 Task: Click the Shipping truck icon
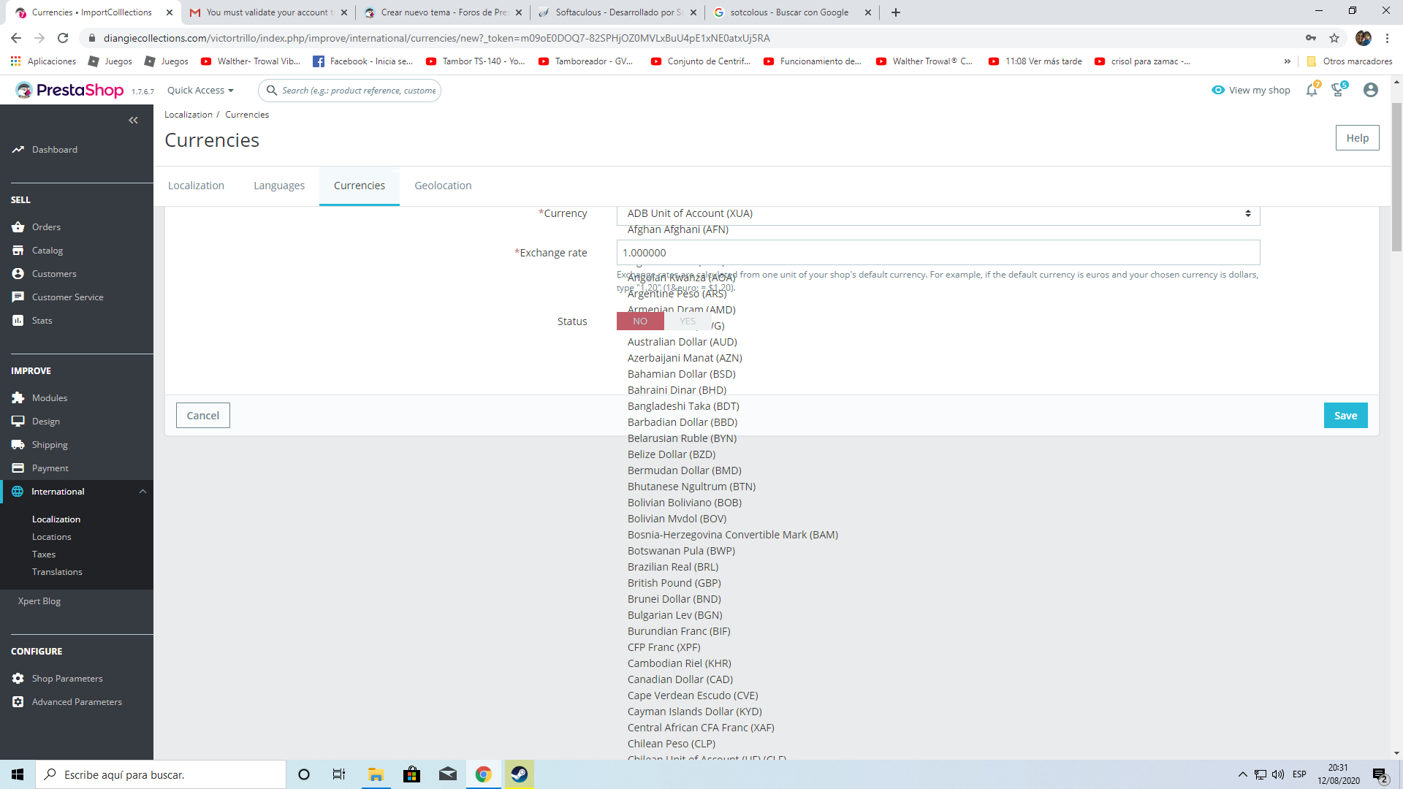point(18,445)
